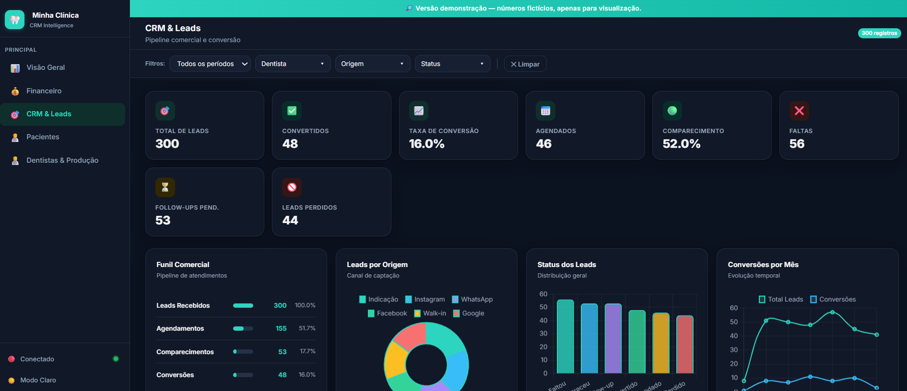
Task: Click the magnifier icon in demo banner
Action: tap(409, 8)
